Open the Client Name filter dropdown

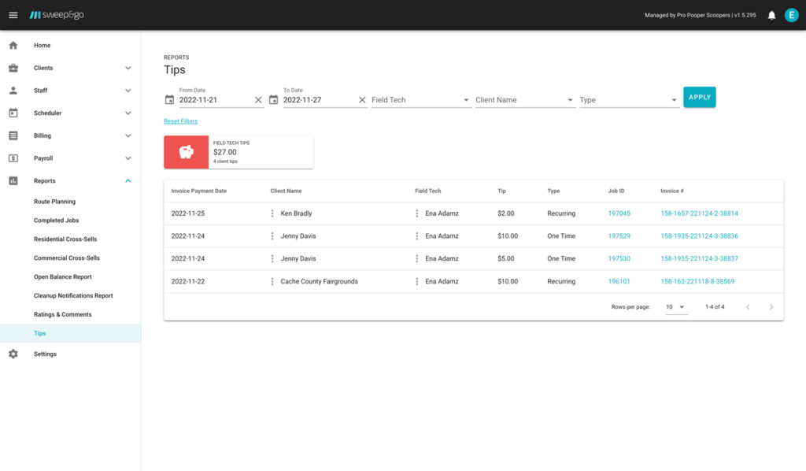(x=524, y=100)
